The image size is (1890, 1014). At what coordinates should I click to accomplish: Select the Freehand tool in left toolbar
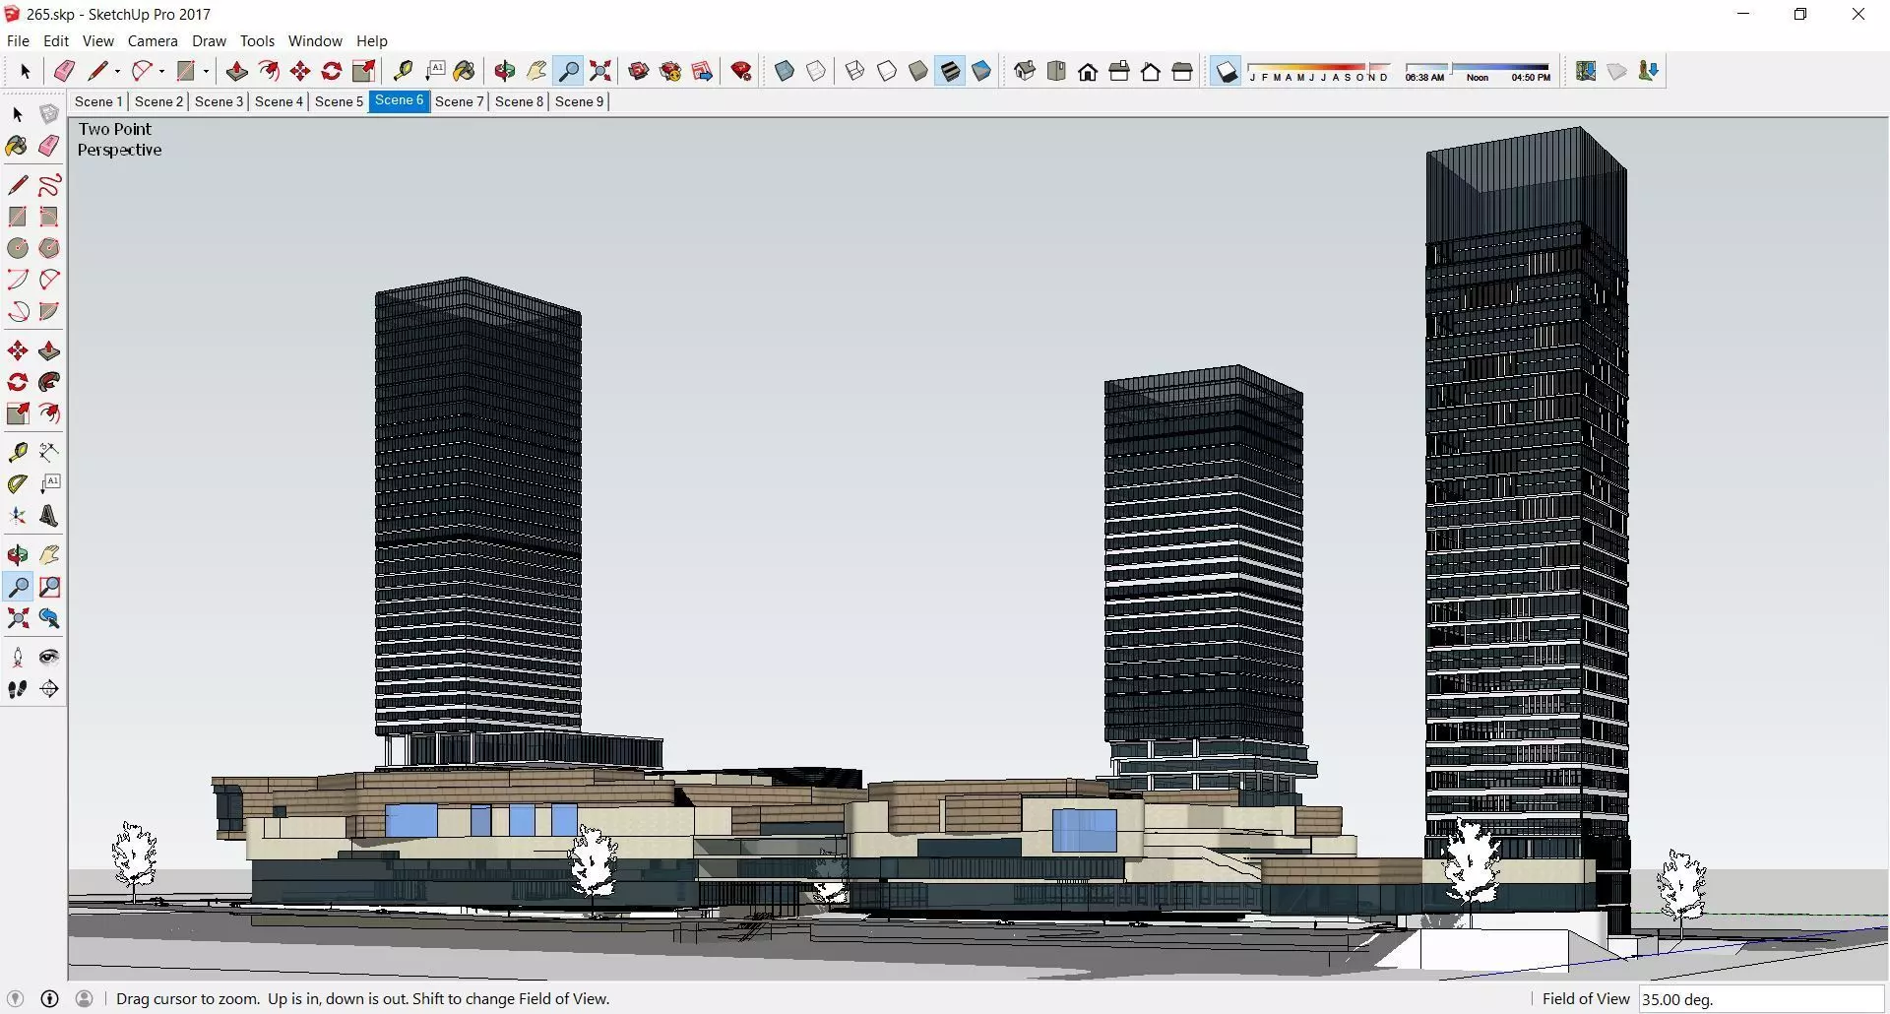[49, 185]
